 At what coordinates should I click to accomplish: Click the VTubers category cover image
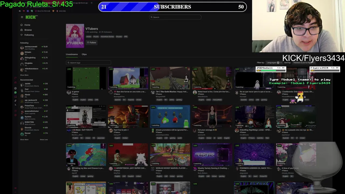coord(75,36)
